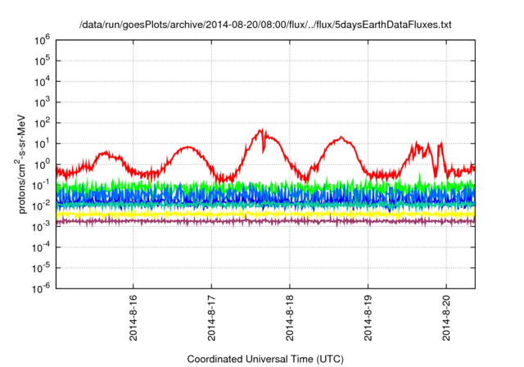Click the 2014-8-19 date tick label
Viewport: 524px width, 367px height.
(x=368, y=318)
